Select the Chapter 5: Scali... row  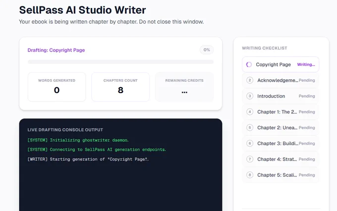[x=281, y=175]
